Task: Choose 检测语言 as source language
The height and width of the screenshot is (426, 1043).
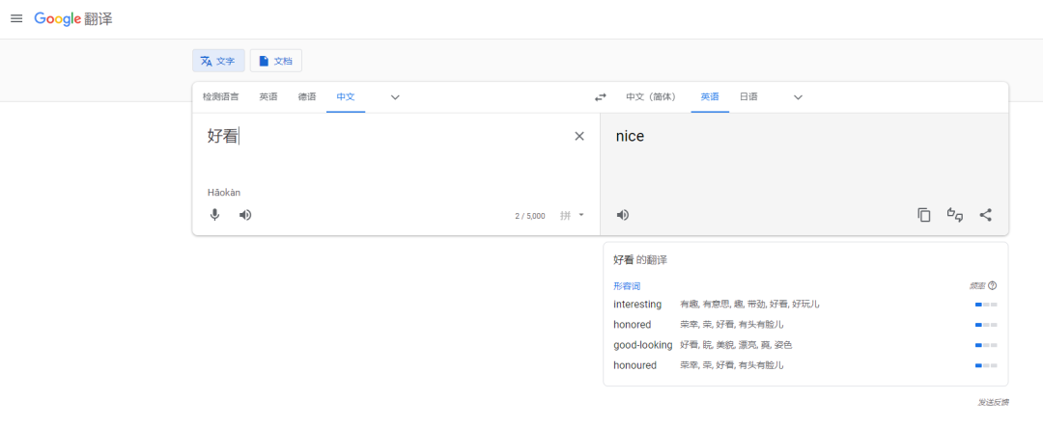Action: pyautogui.click(x=221, y=97)
